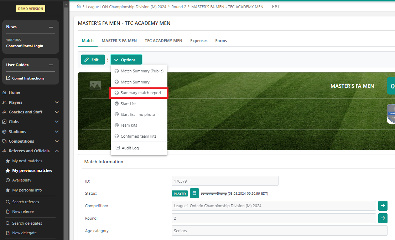Open round via green arrow button
The width and height of the screenshot is (395, 240).
383,218
